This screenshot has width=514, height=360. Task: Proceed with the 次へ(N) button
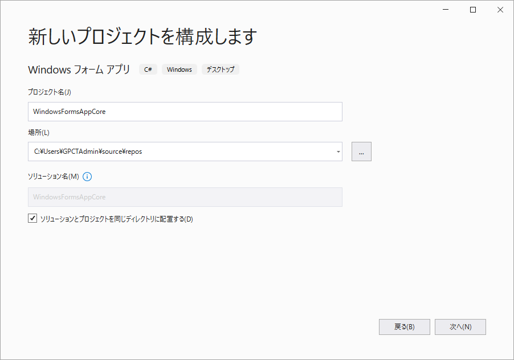coord(460,327)
